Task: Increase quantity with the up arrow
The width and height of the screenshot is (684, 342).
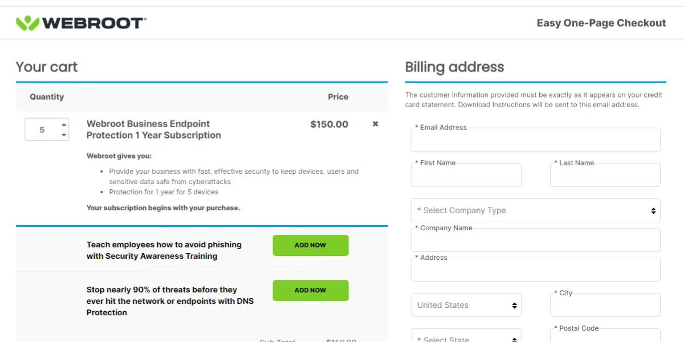Action: (x=64, y=124)
